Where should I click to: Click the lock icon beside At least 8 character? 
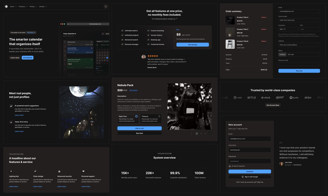tap(230, 166)
